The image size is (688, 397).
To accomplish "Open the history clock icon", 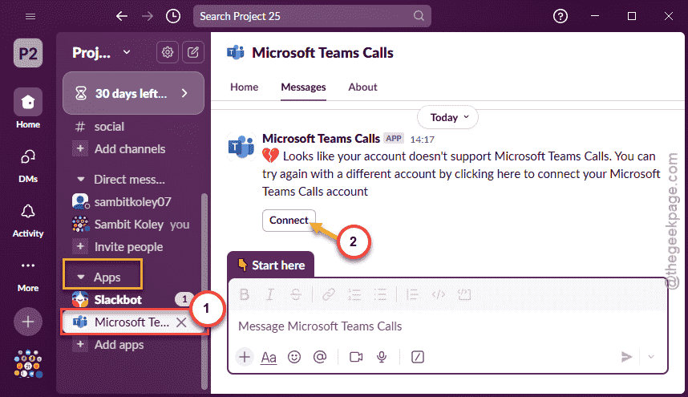I will pos(173,16).
